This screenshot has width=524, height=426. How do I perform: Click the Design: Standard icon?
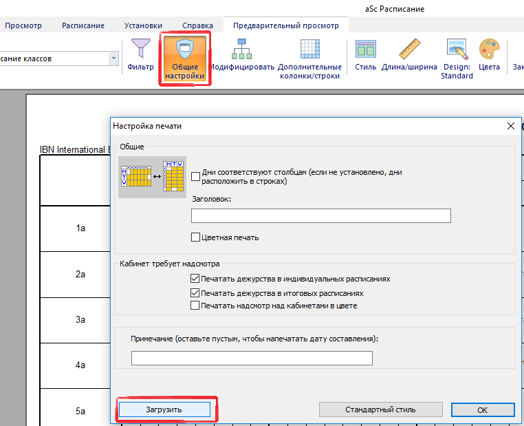tap(457, 50)
